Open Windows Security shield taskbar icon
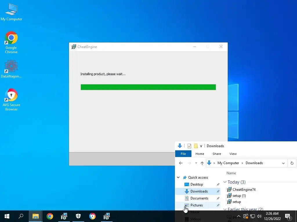Image resolution: width=297 pixels, height=222 pixels. (x=78, y=216)
